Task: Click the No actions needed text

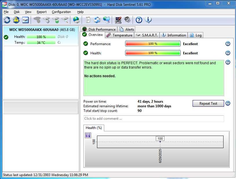Action: click(x=100, y=76)
